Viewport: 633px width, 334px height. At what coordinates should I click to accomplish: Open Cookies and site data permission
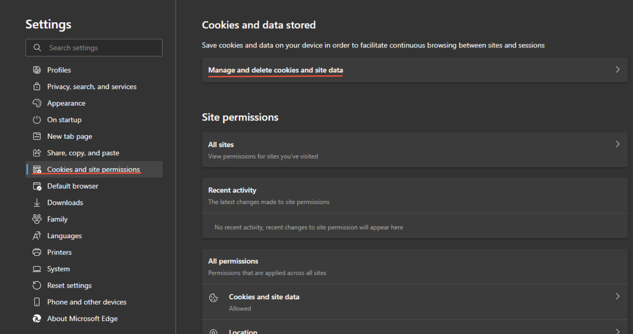pos(415,302)
